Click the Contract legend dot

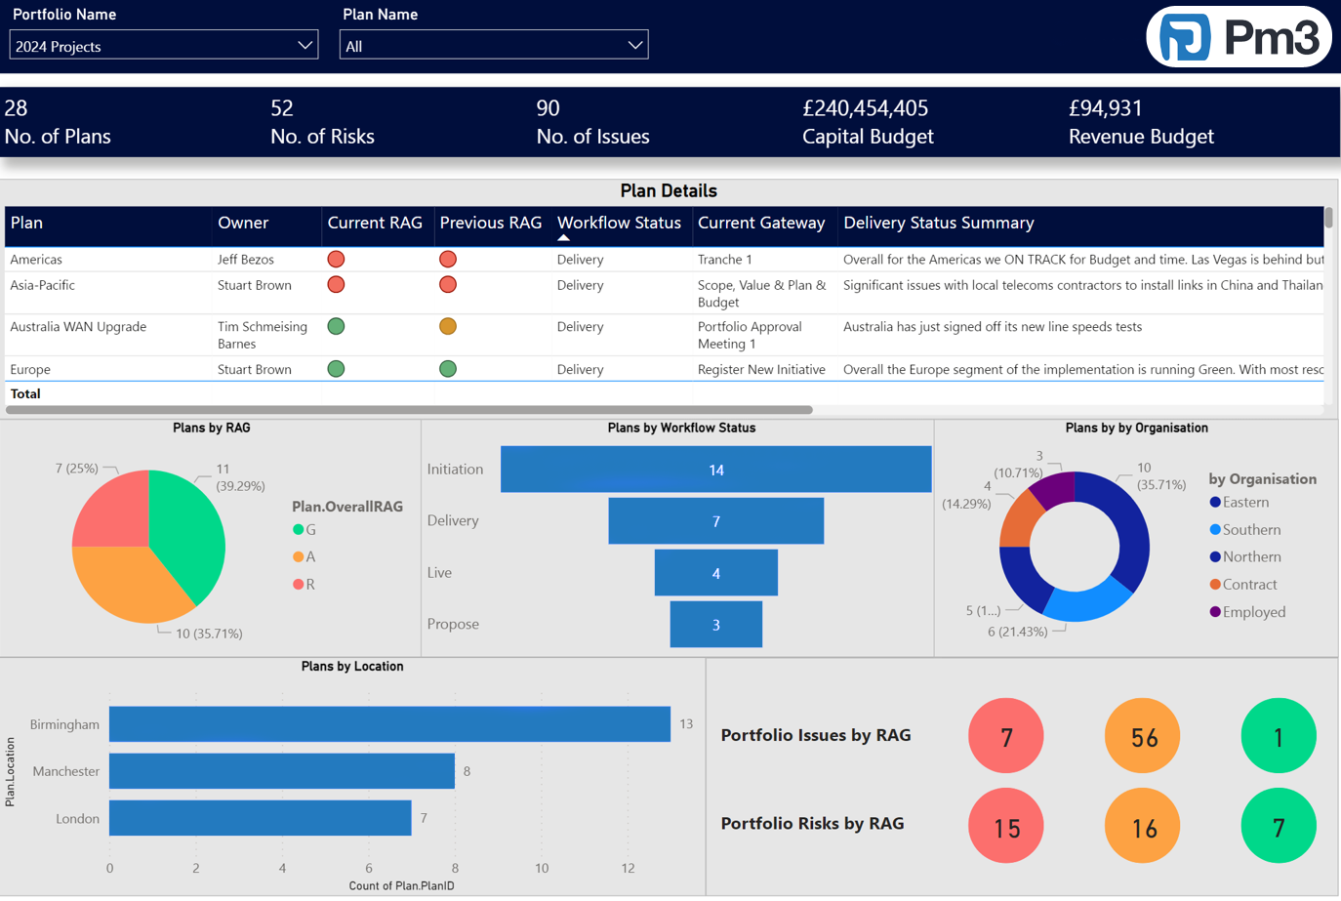[1215, 585]
